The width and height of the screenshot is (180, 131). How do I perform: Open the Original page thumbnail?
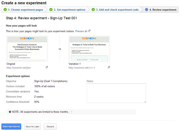(27, 49)
